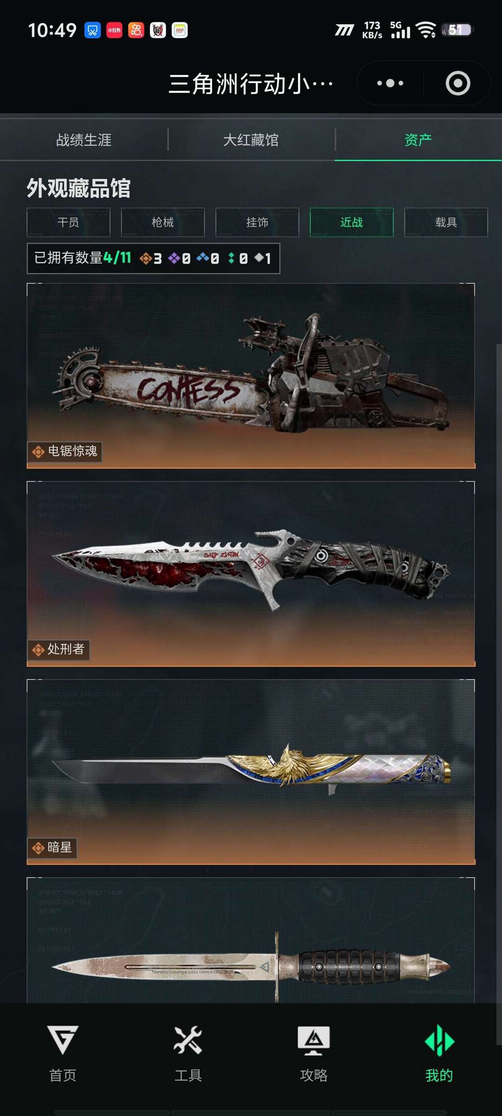Viewport: 502px width, 1116px height.
Task: Switch to the 战绩生涯 tab
Action: (x=84, y=140)
